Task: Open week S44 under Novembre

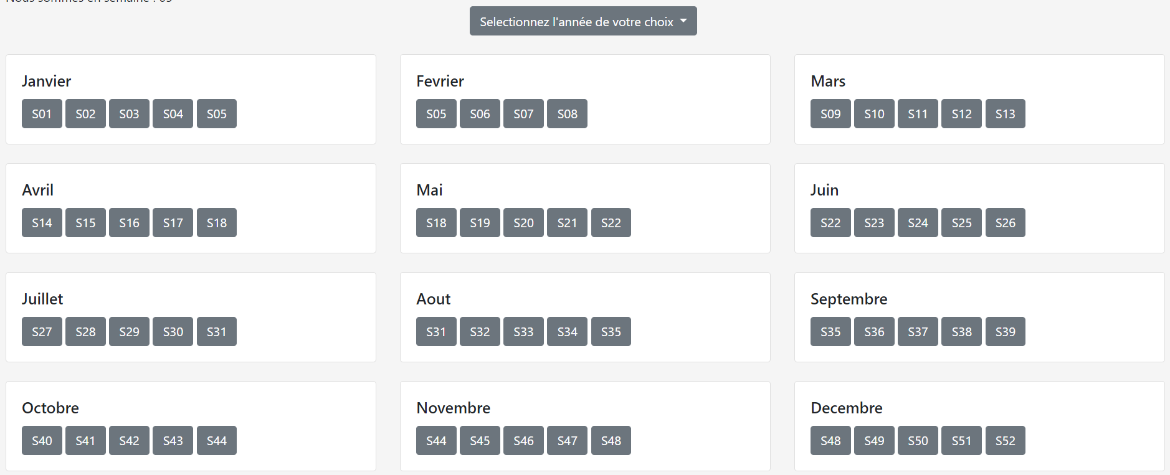Action: coord(436,441)
